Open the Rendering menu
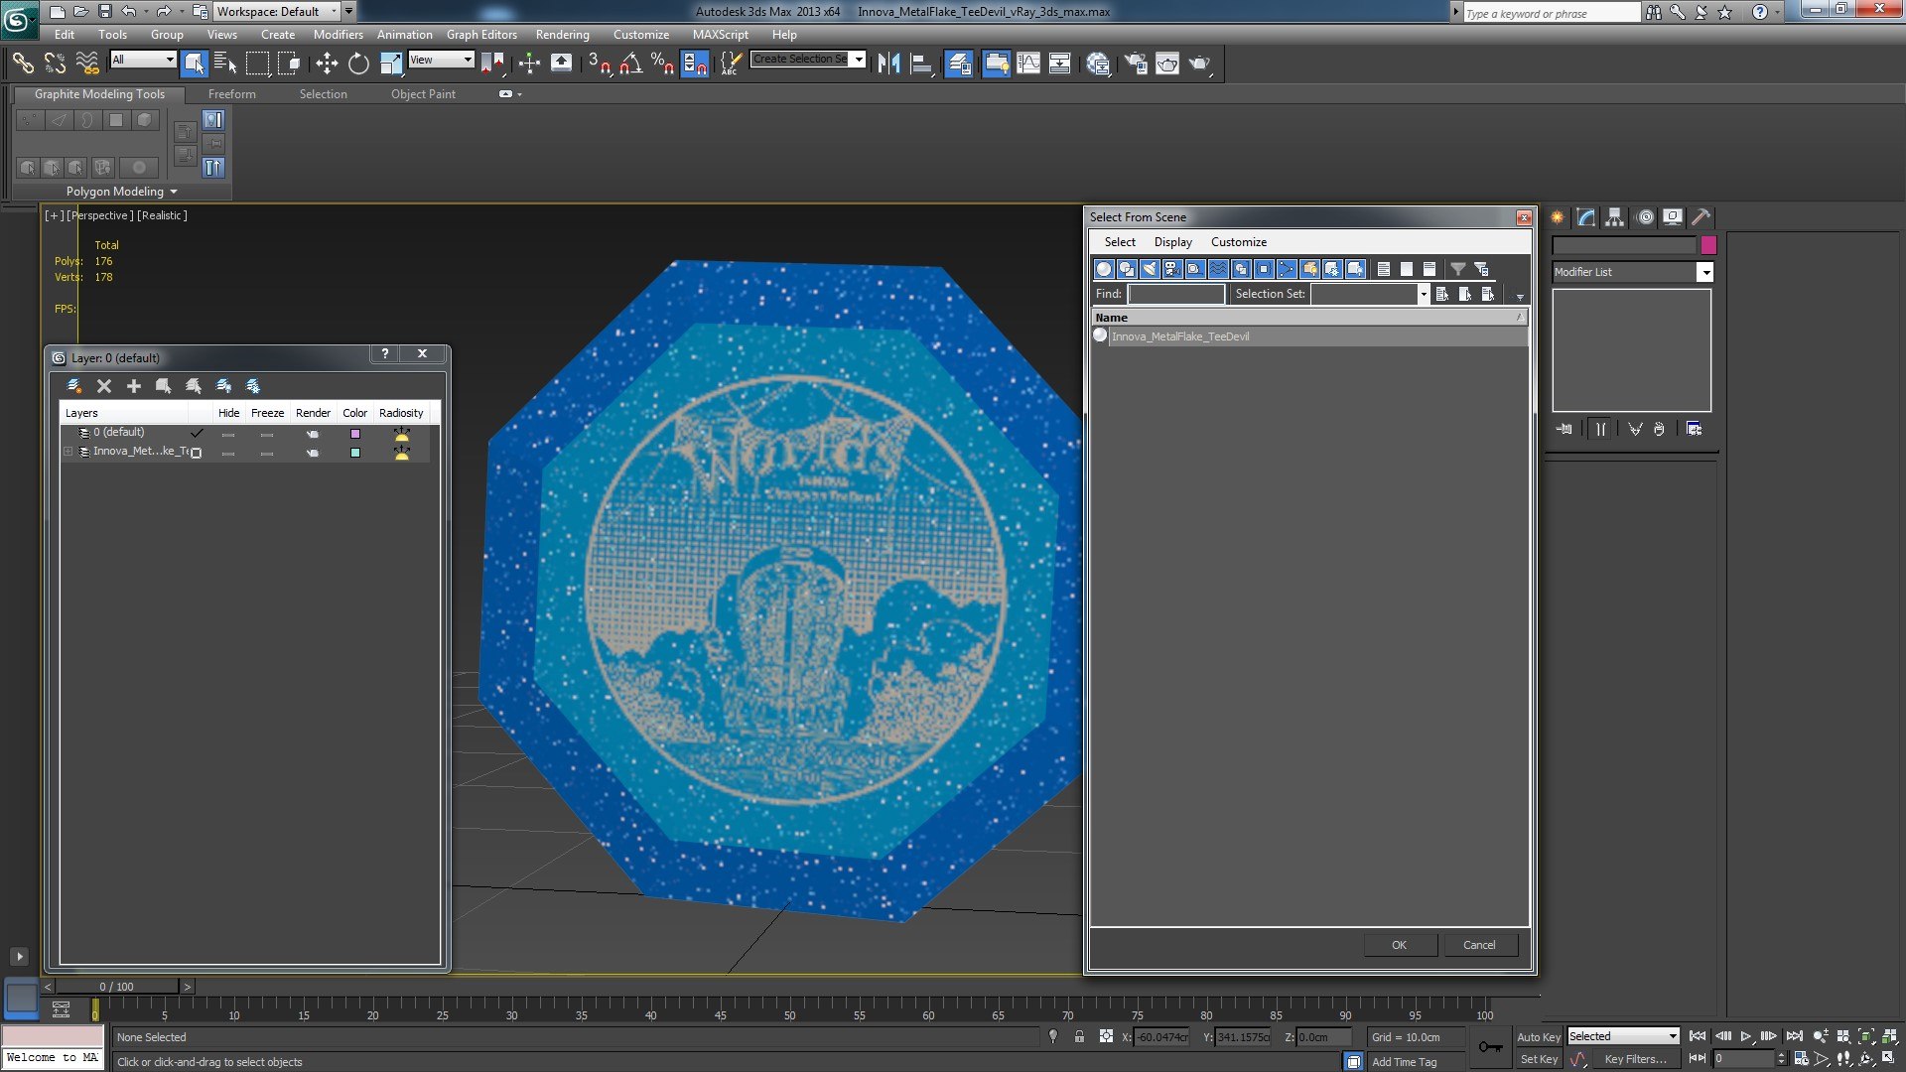The width and height of the screenshot is (1906, 1072). 563,34
